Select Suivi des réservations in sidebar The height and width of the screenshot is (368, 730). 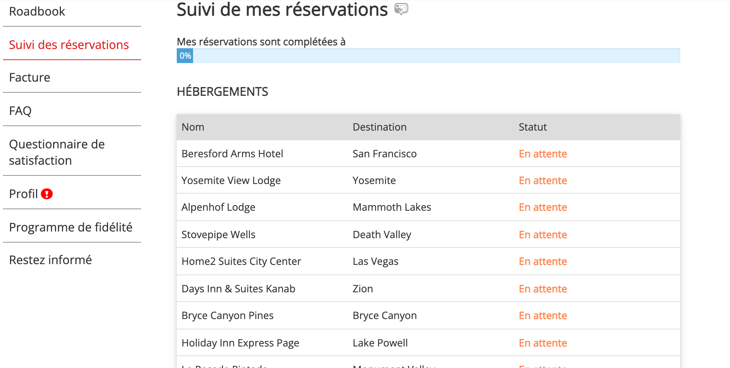point(69,45)
